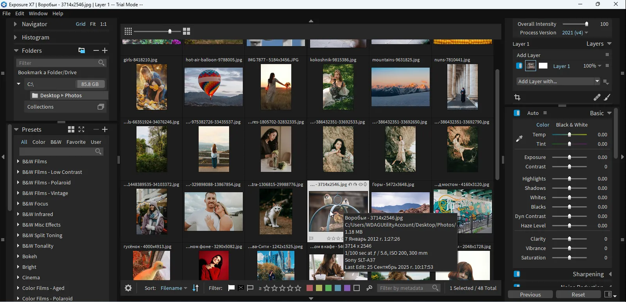Filter by third star rating

pyautogui.click(x=283, y=288)
